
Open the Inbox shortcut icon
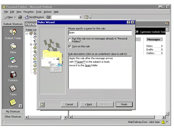13,46
